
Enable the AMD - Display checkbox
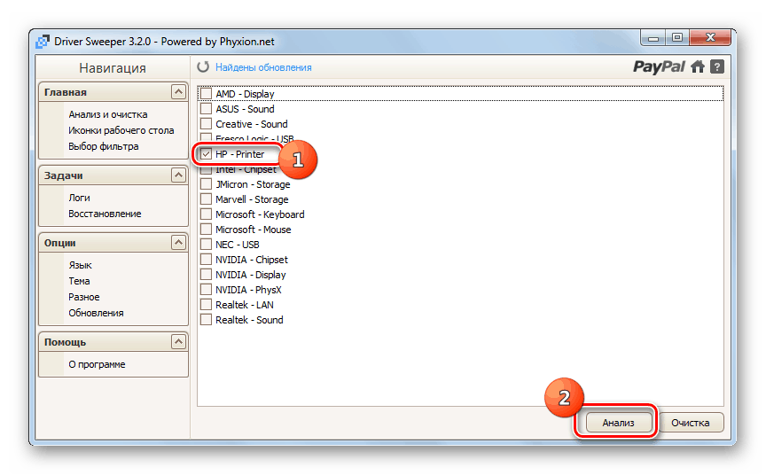[206, 94]
